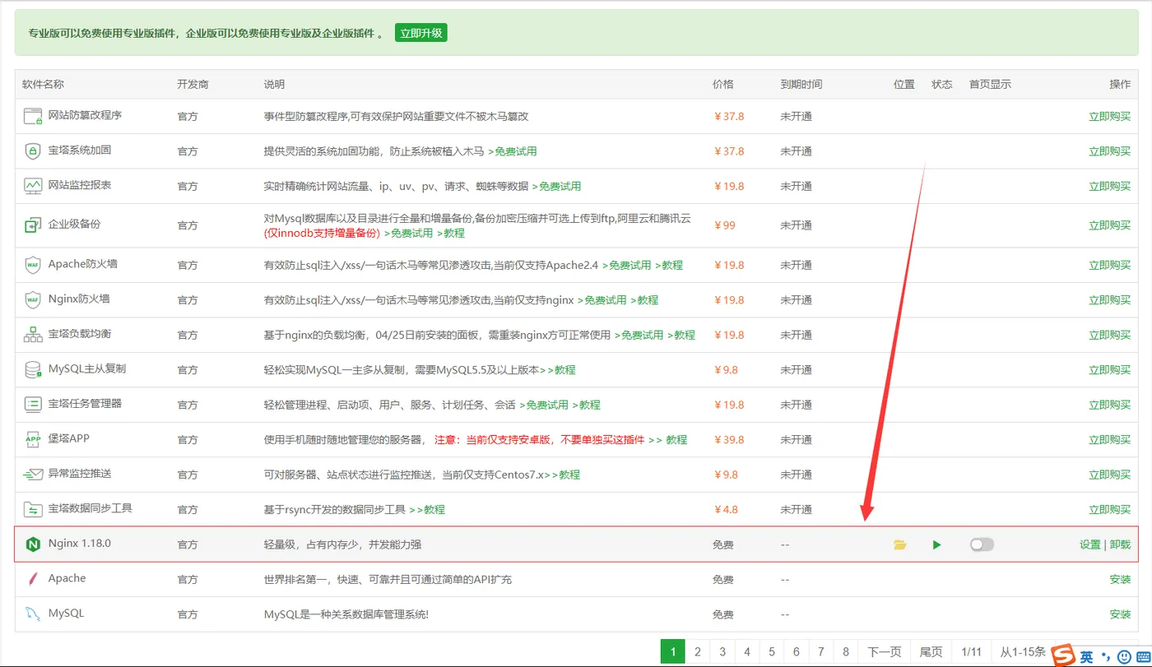Image resolution: width=1152 pixels, height=667 pixels.
Task: Open 教程 link for 企业级备份
Action: pos(450,234)
